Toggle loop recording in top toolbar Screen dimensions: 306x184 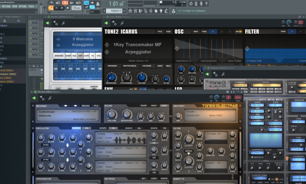pyautogui.click(x=78, y=3)
